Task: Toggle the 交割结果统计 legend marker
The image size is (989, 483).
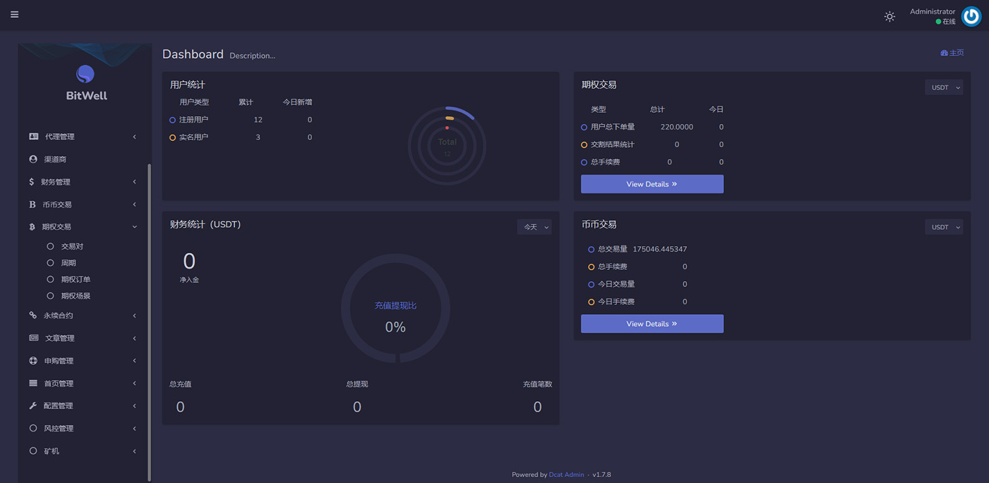Action: coord(584,145)
